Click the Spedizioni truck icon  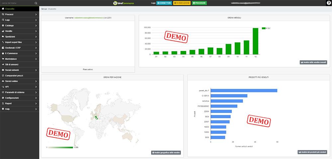pyautogui.click(x=3, y=36)
